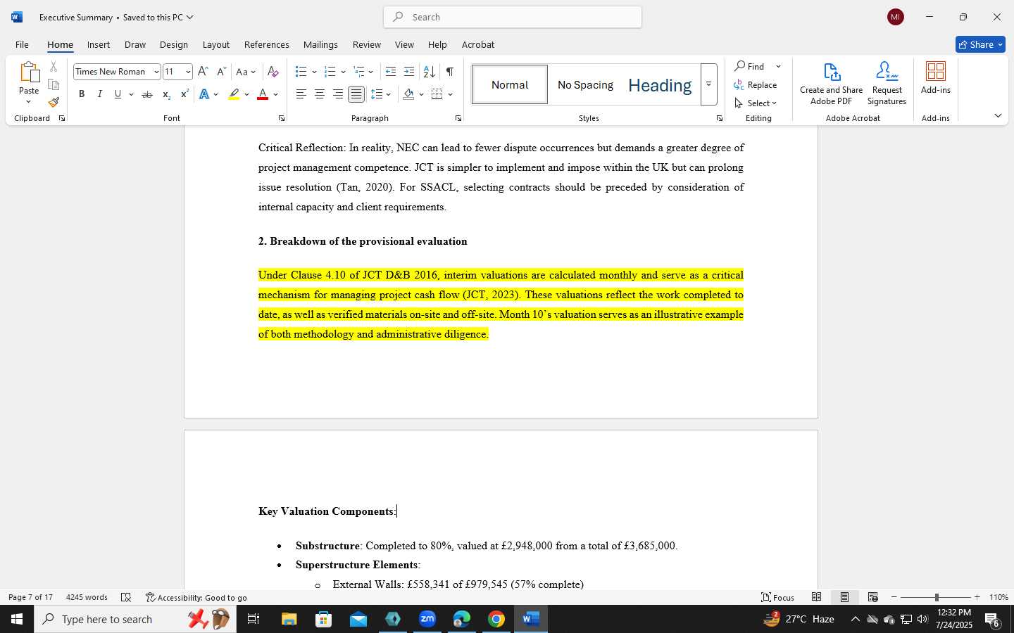Click Page 7 of 17 indicator
The width and height of the screenshot is (1014, 633).
coord(30,597)
